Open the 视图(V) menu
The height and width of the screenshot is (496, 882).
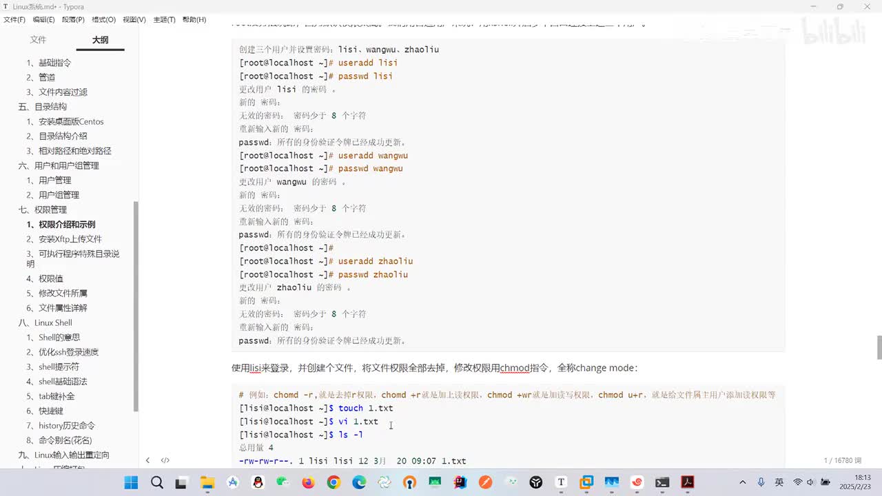(x=134, y=20)
